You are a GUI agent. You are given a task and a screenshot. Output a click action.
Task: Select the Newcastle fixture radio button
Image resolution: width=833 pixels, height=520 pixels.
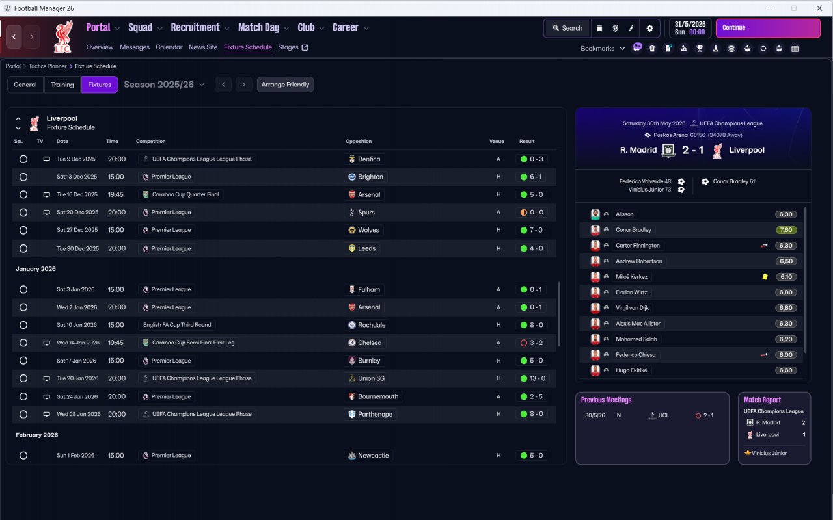[23, 456]
